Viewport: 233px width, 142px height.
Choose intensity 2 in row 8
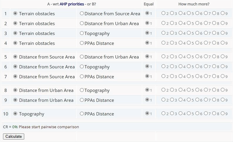[163, 90]
